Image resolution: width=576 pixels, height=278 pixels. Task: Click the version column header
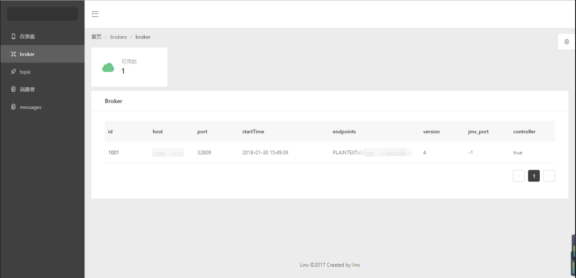click(x=432, y=132)
